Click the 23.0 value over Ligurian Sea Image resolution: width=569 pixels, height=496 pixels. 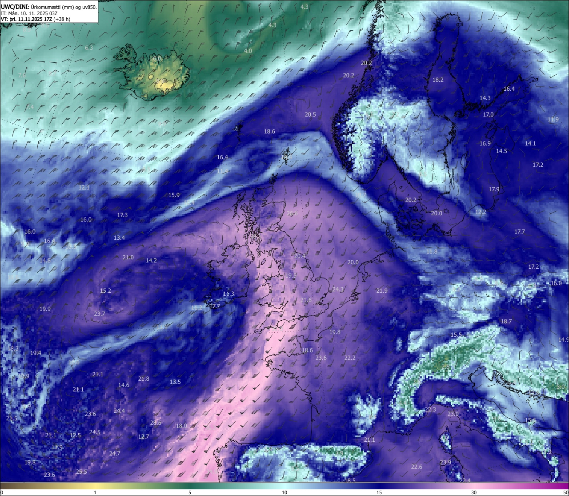click(453, 414)
